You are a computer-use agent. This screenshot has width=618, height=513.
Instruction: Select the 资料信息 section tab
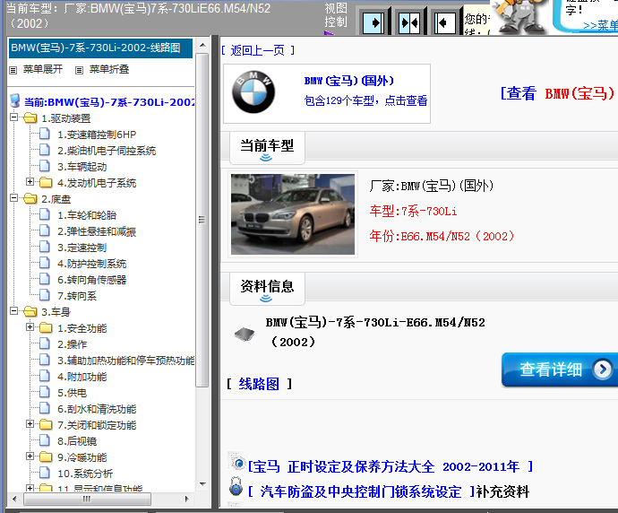(267, 289)
